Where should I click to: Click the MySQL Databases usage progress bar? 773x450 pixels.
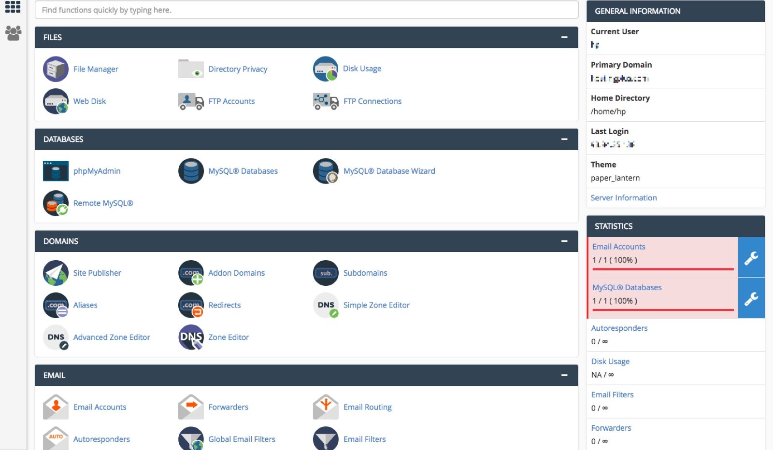663,310
